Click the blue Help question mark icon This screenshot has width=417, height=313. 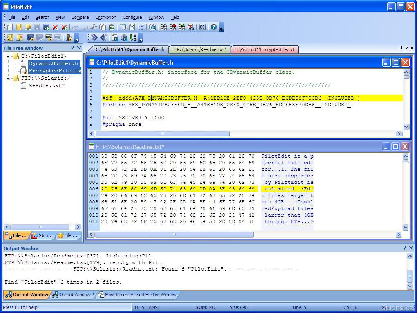tap(213, 27)
